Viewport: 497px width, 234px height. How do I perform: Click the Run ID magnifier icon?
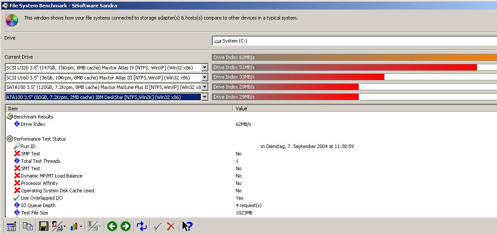[x=17, y=146]
